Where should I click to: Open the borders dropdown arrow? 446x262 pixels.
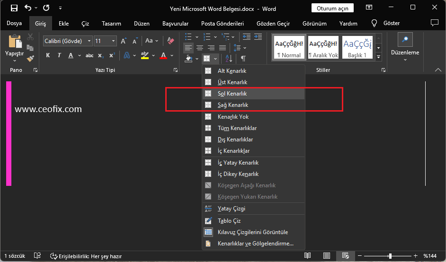pos(215,59)
